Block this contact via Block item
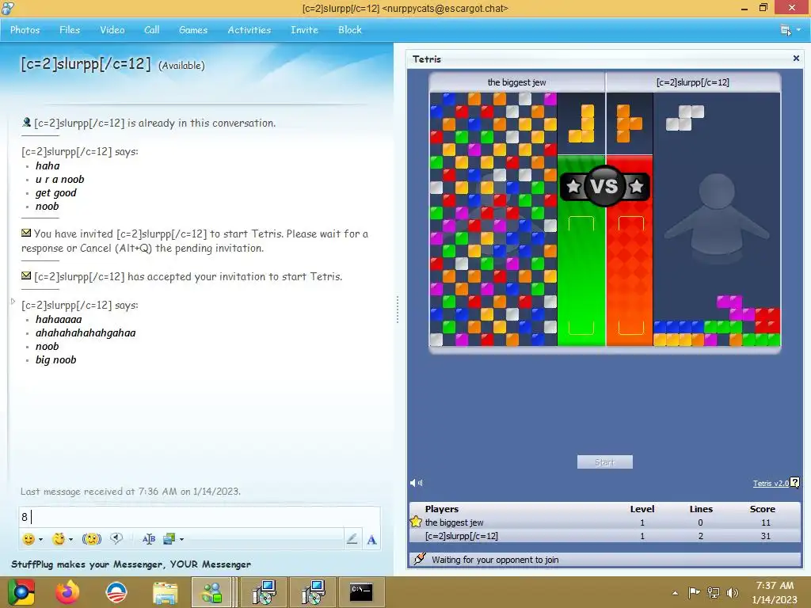This screenshot has width=811, height=608. (349, 30)
